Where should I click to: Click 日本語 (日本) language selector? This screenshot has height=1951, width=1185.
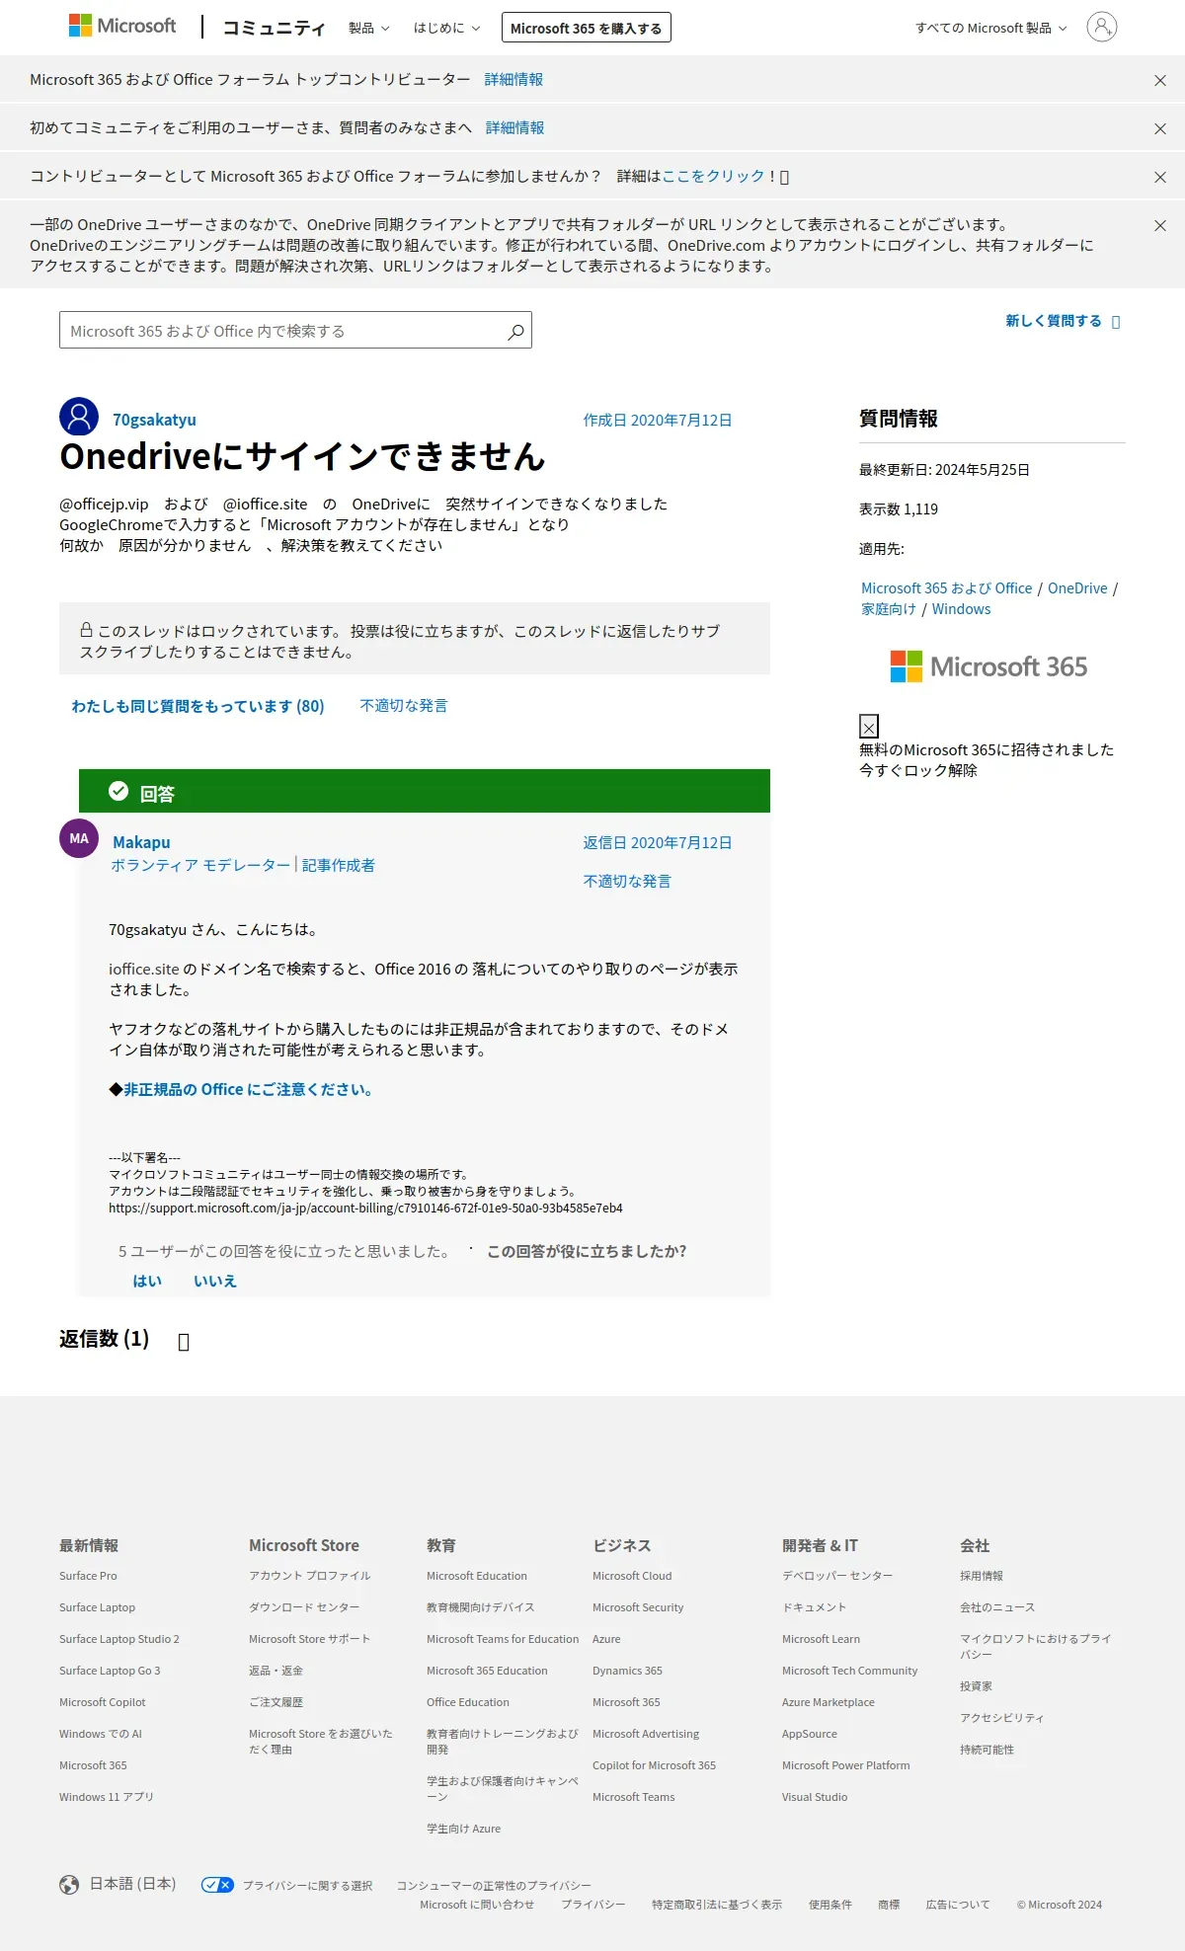pyautogui.click(x=132, y=1884)
